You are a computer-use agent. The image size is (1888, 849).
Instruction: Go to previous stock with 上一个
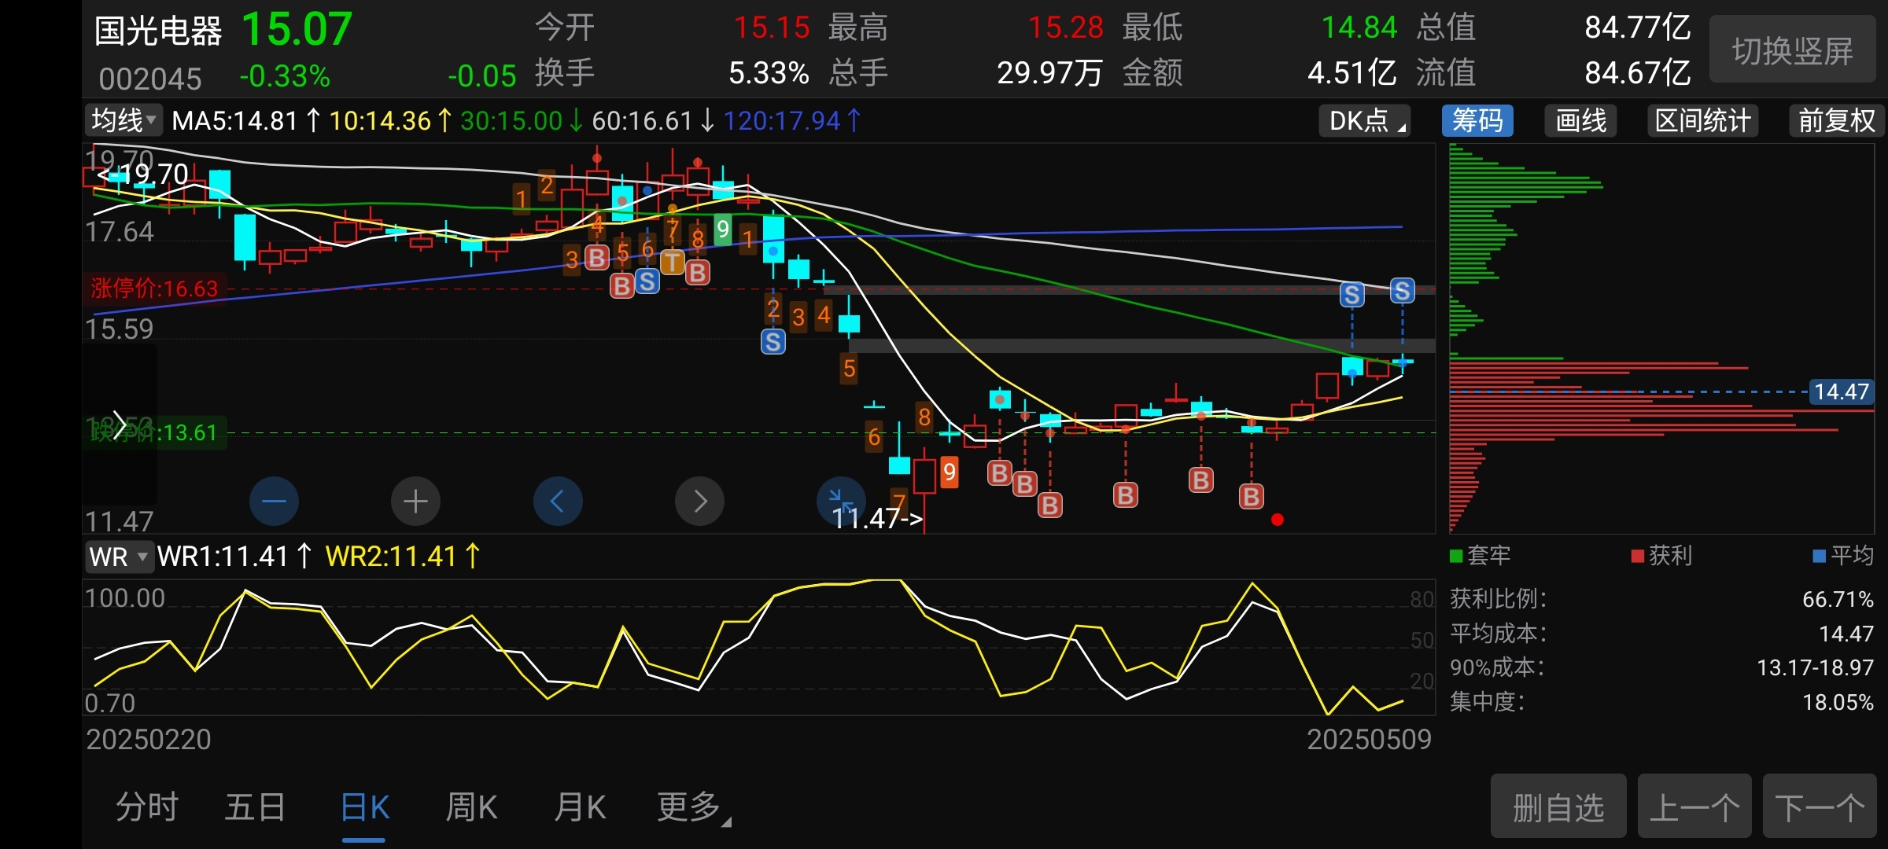[x=1694, y=807]
